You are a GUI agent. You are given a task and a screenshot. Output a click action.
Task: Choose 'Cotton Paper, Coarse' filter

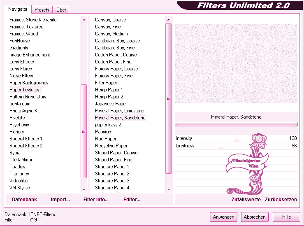(x=116, y=55)
